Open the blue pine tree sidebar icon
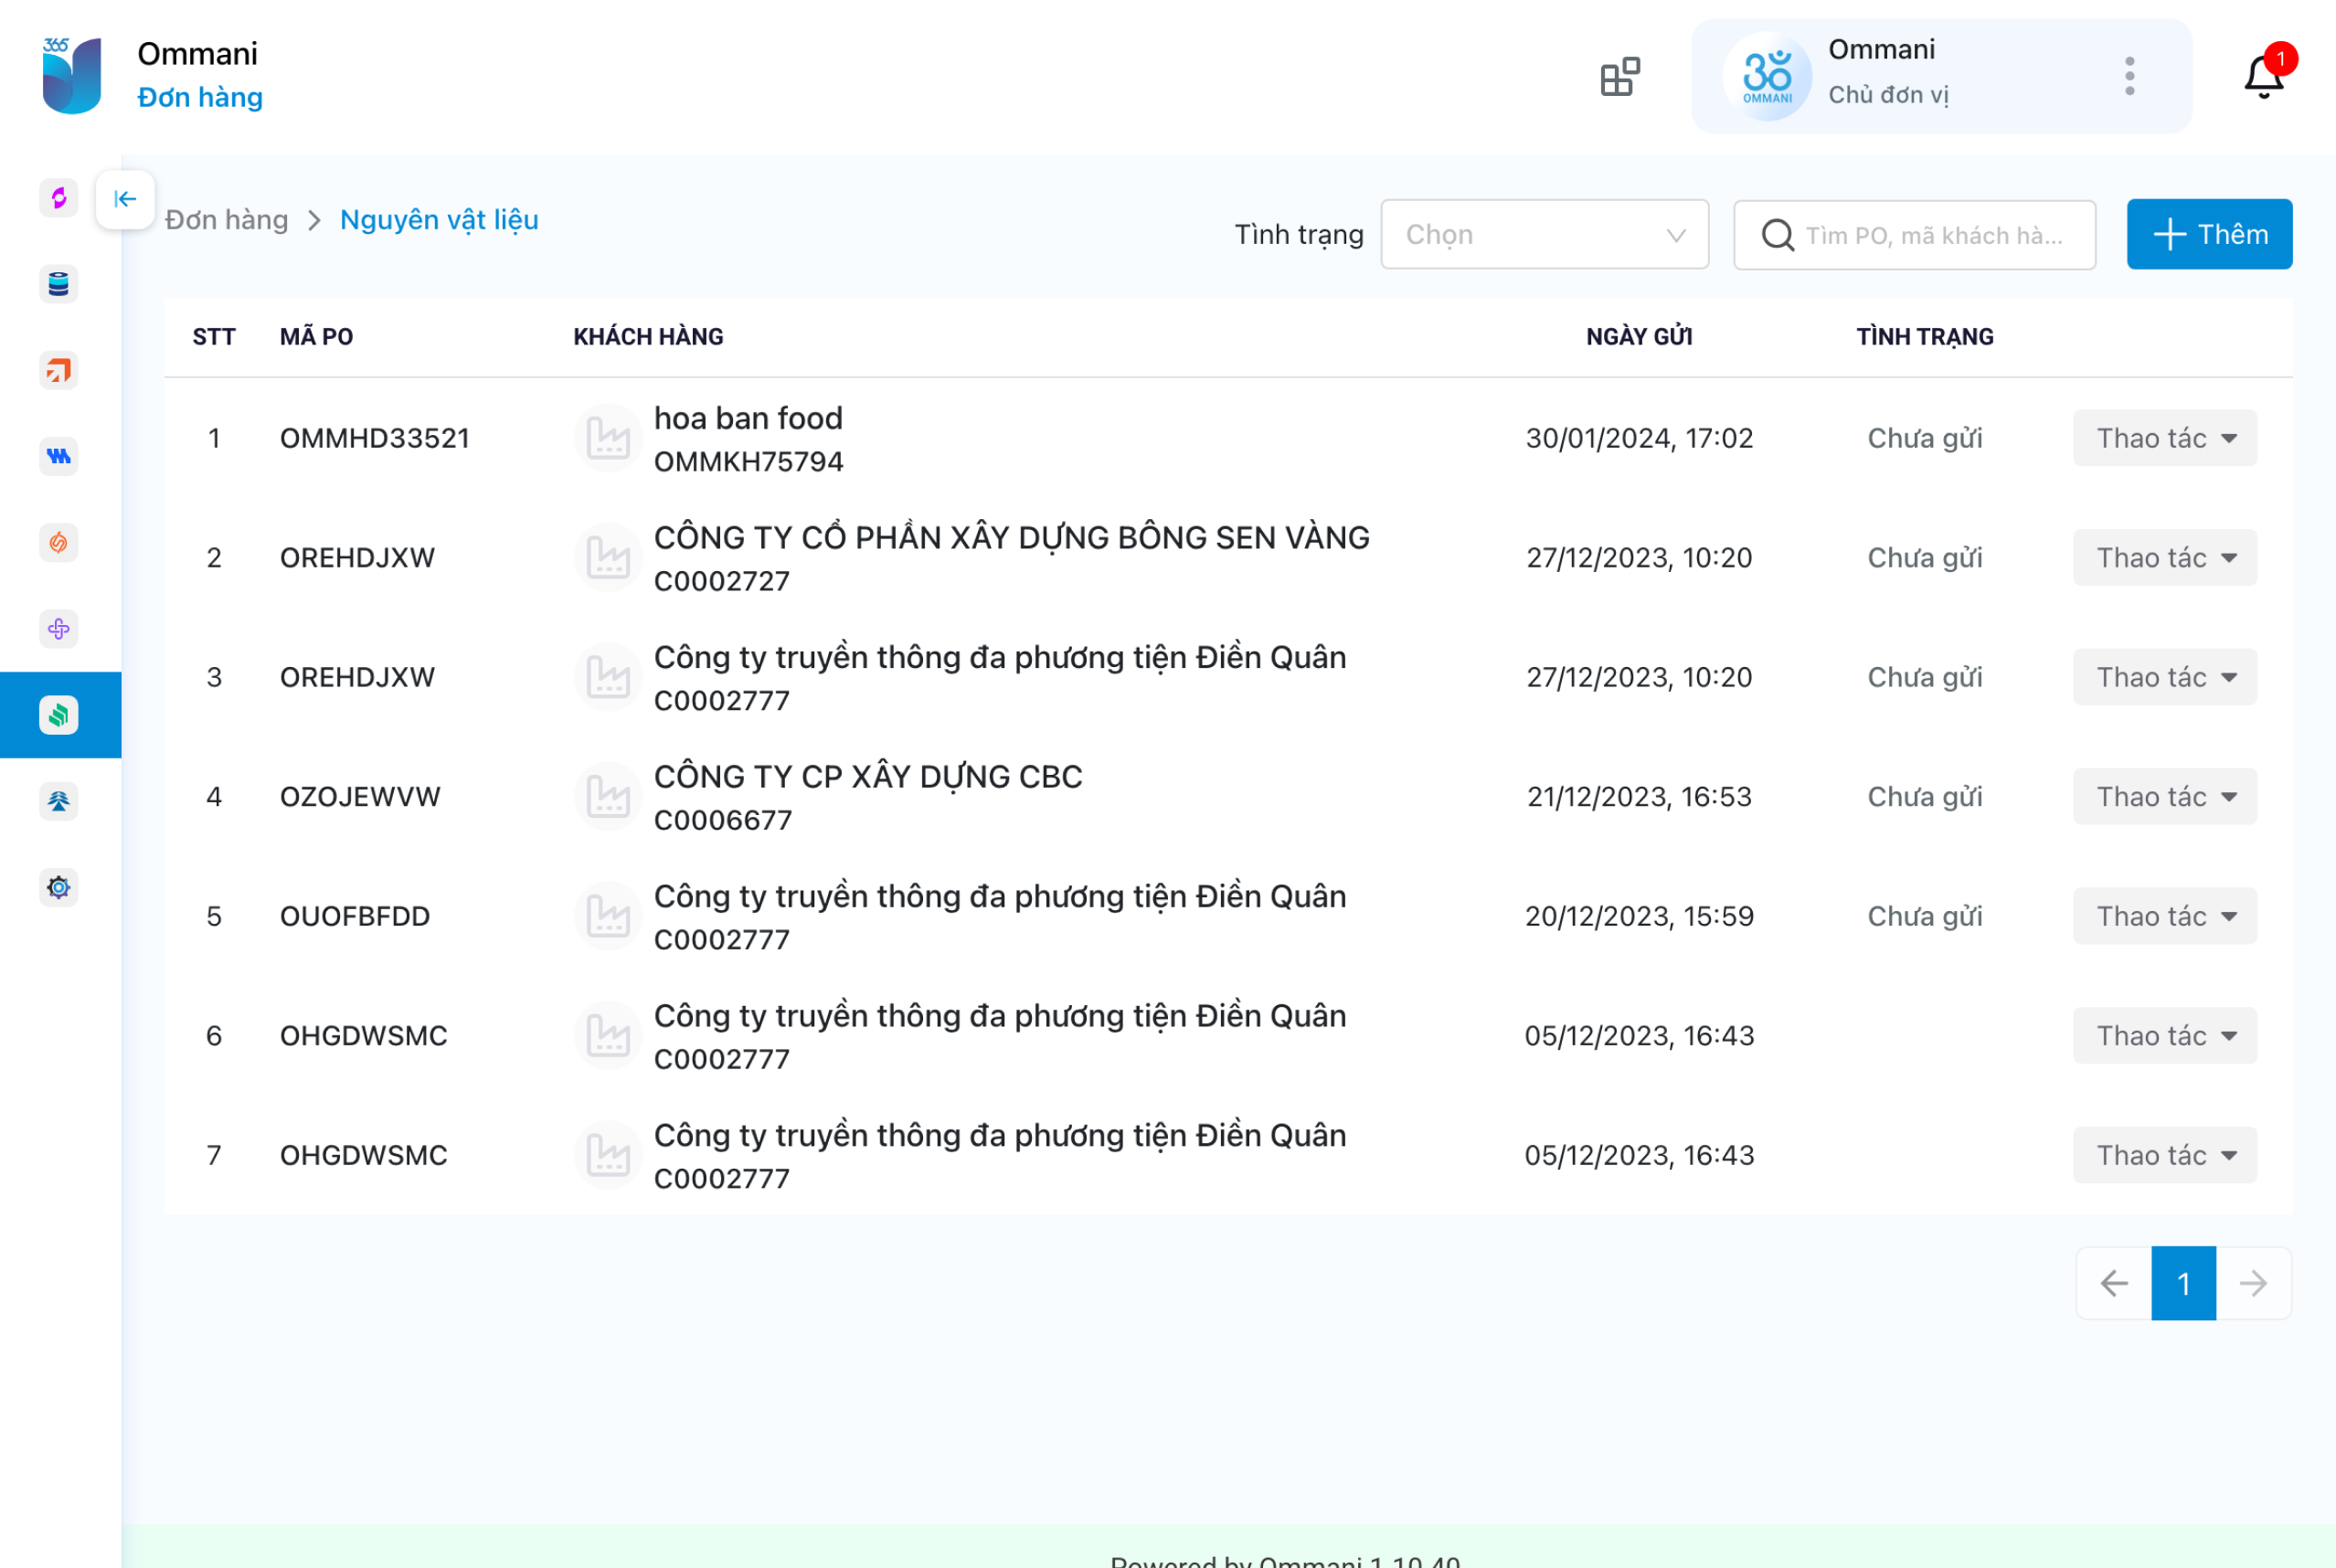Image resolution: width=2336 pixels, height=1568 pixels. pos(59,801)
